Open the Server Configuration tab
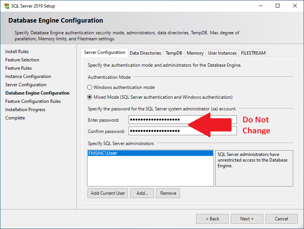This screenshot has height=229, width=304. click(x=104, y=53)
